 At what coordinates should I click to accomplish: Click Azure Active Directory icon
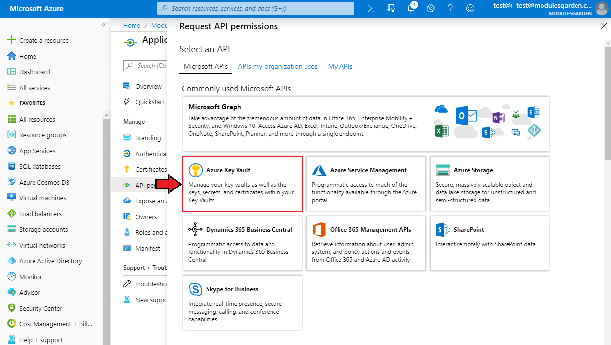coord(12,261)
